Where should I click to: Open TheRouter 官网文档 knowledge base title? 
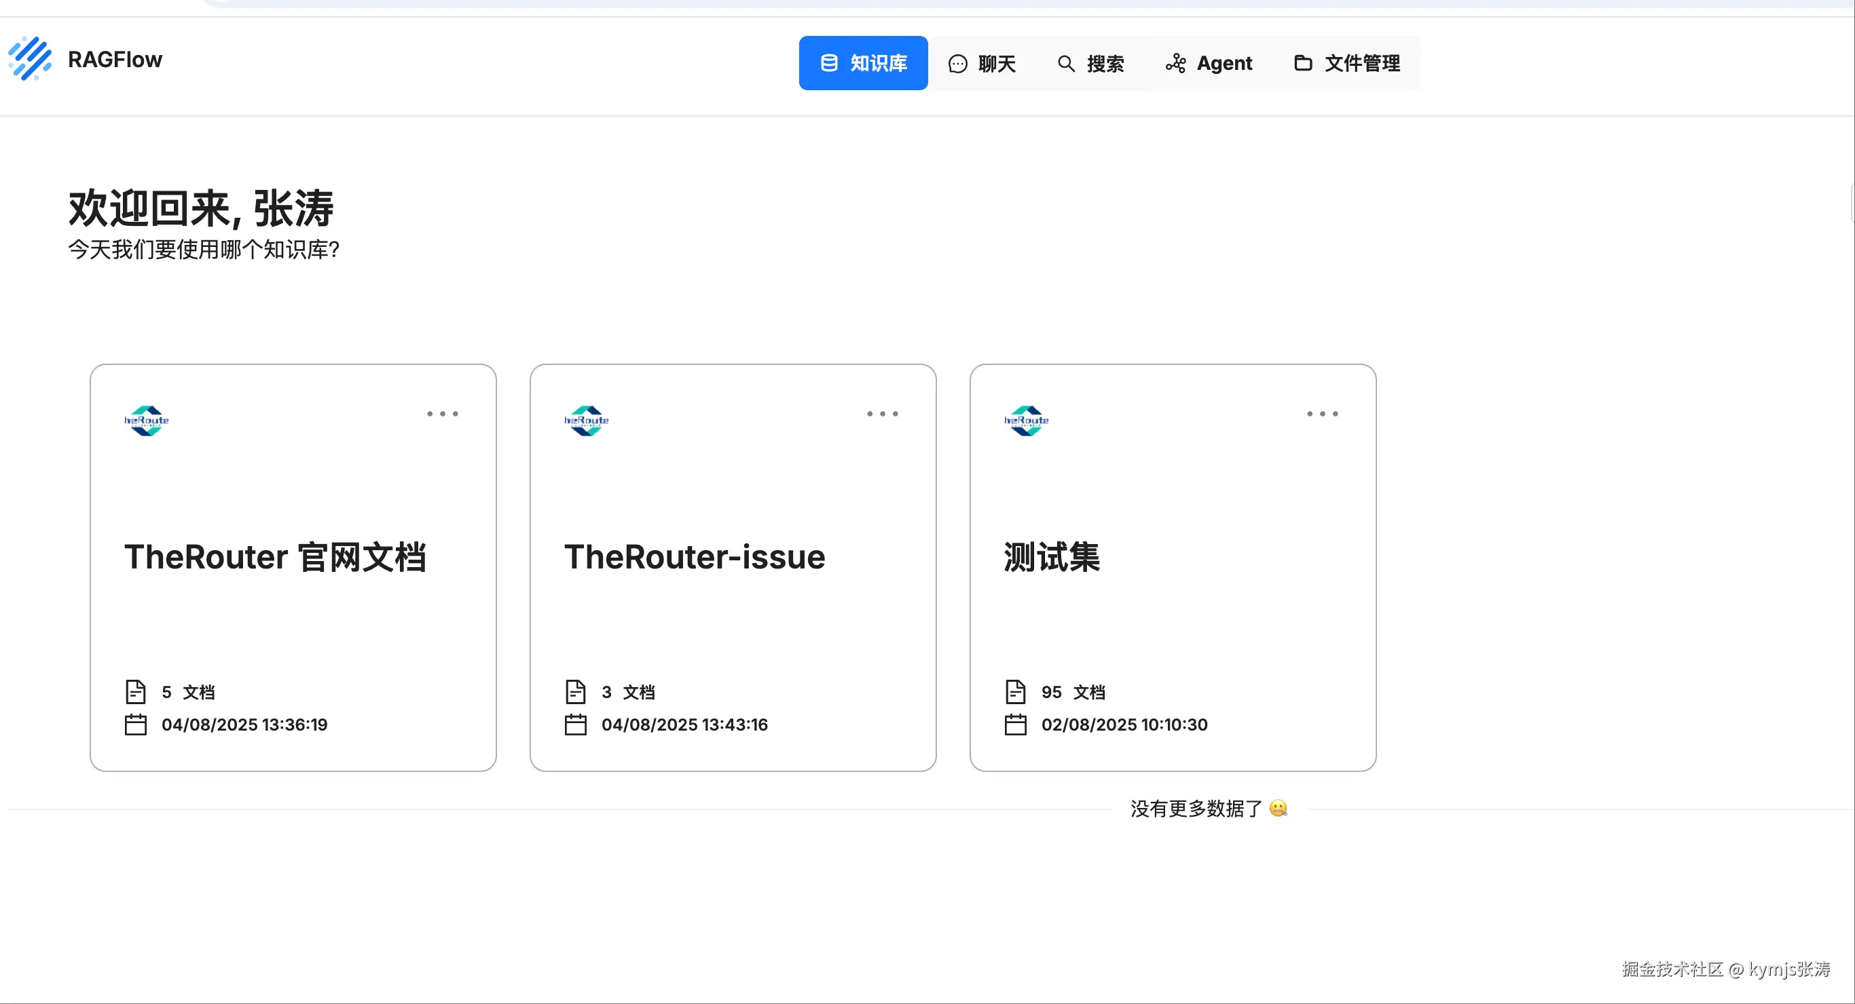point(275,557)
